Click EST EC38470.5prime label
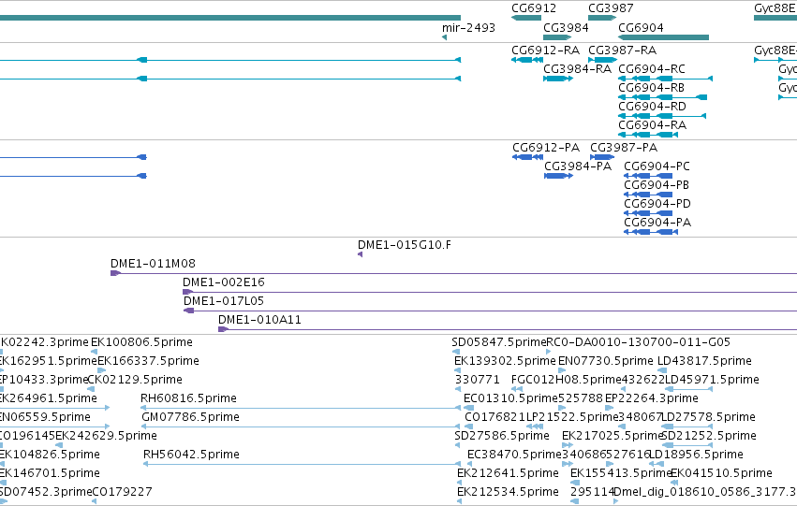Viewport: 797px width, 506px height. point(514,455)
